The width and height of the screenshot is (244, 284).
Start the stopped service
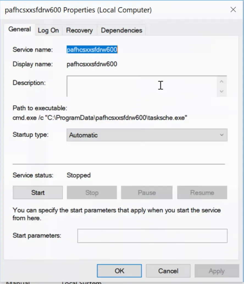(x=38, y=193)
